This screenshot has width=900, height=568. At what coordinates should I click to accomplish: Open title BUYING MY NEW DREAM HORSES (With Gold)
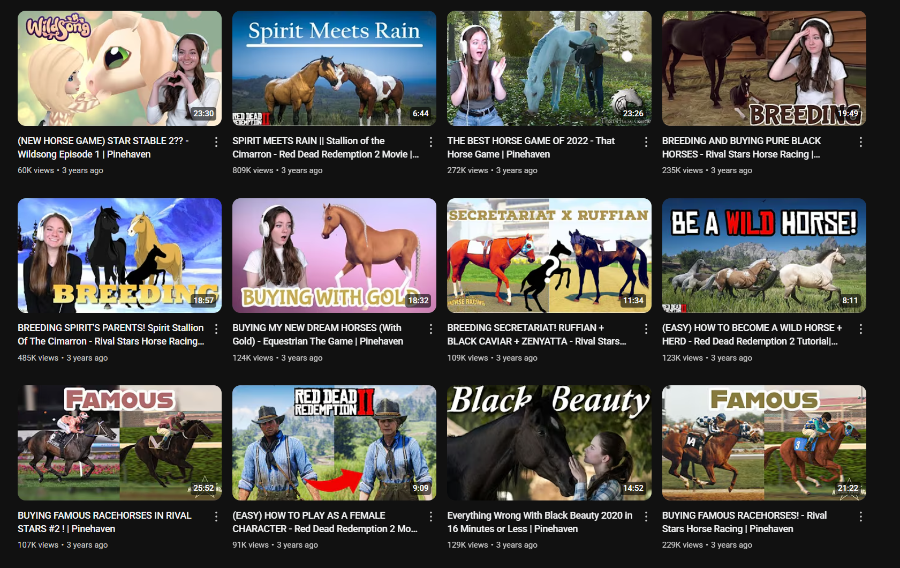coord(318,334)
